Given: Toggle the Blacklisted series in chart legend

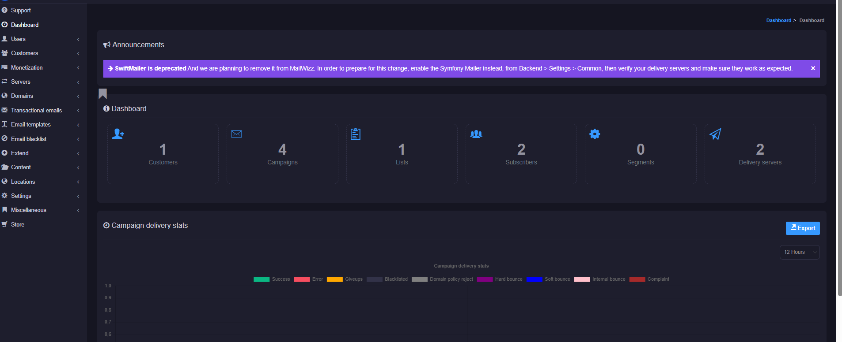Looking at the screenshot, I should click(387, 279).
